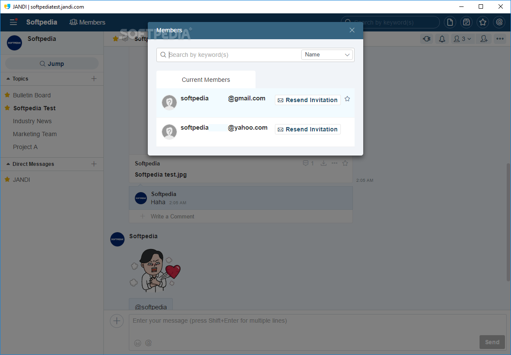Image resolution: width=511 pixels, height=355 pixels.
Task: Resend invitation to the yahoo.com member
Action: click(x=308, y=129)
